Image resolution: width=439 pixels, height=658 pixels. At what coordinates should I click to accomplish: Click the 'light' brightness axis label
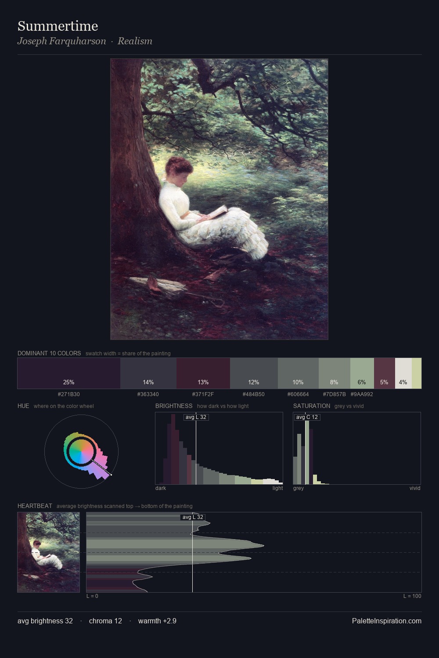[x=277, y=488]
